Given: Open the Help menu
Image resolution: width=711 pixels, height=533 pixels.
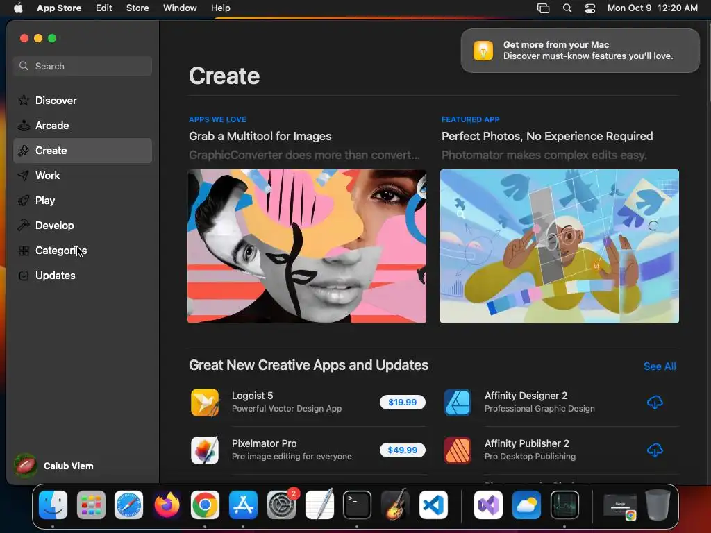Looking at the screenshot, I should coord(220,8).
